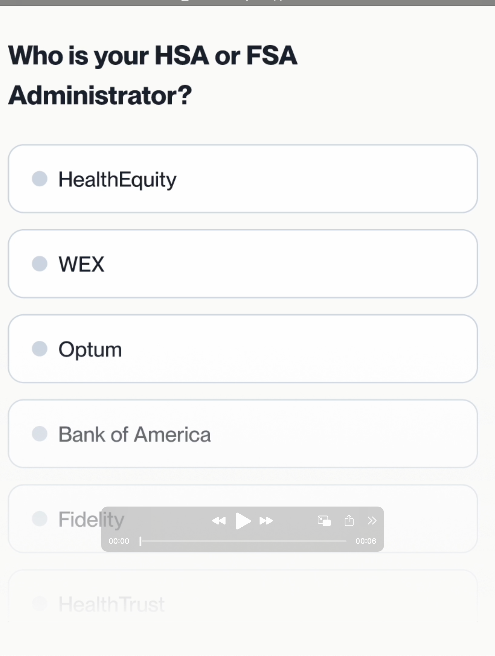Select the Fidelity radio button
The width and height of the screenshot is (495, 656).
pyautogui.click(x=40, y=519)
